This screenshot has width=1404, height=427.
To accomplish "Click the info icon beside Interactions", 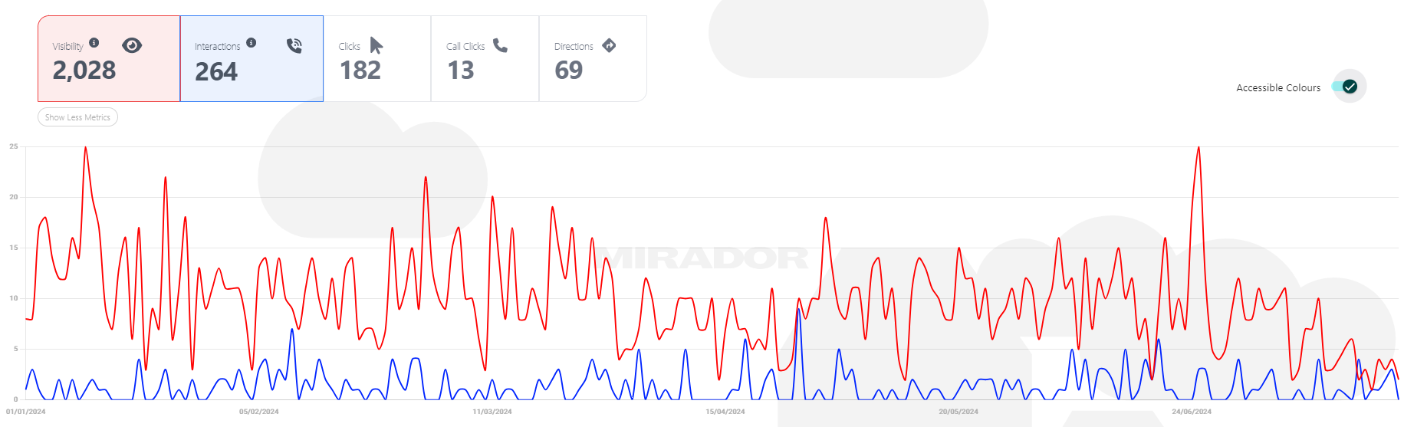I will click(252, 43).
